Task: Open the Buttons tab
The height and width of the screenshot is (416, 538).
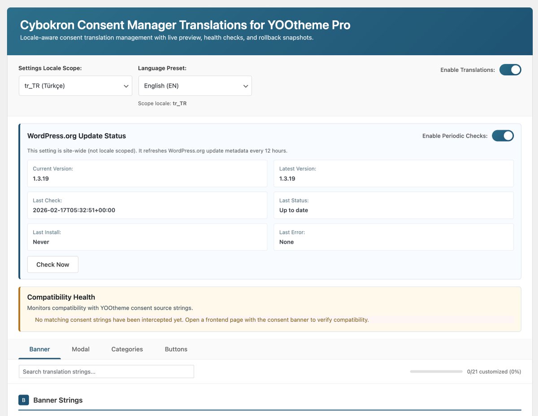Action: [176, 349]
